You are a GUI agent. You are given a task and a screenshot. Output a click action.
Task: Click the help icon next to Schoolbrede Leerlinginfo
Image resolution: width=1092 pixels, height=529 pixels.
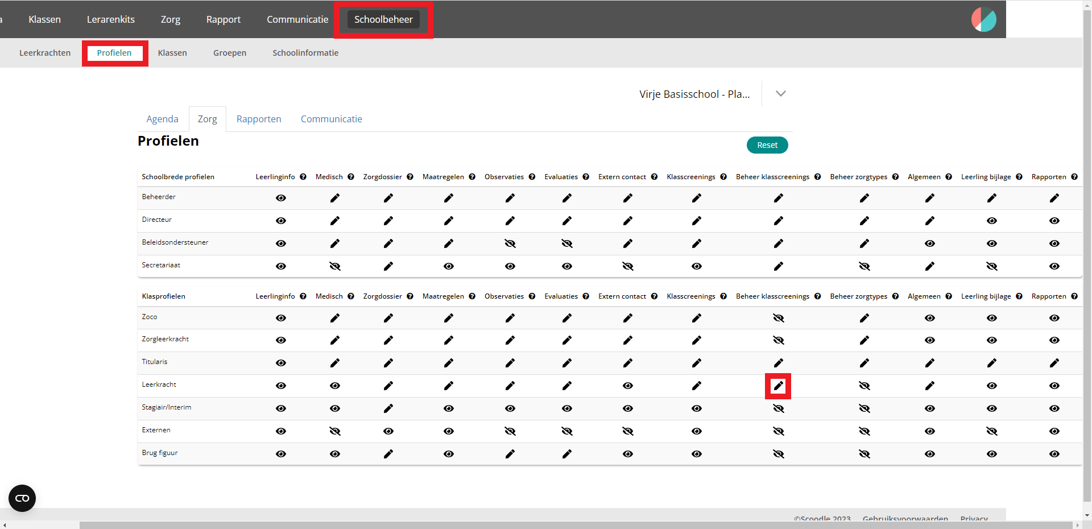click(303, 177)
